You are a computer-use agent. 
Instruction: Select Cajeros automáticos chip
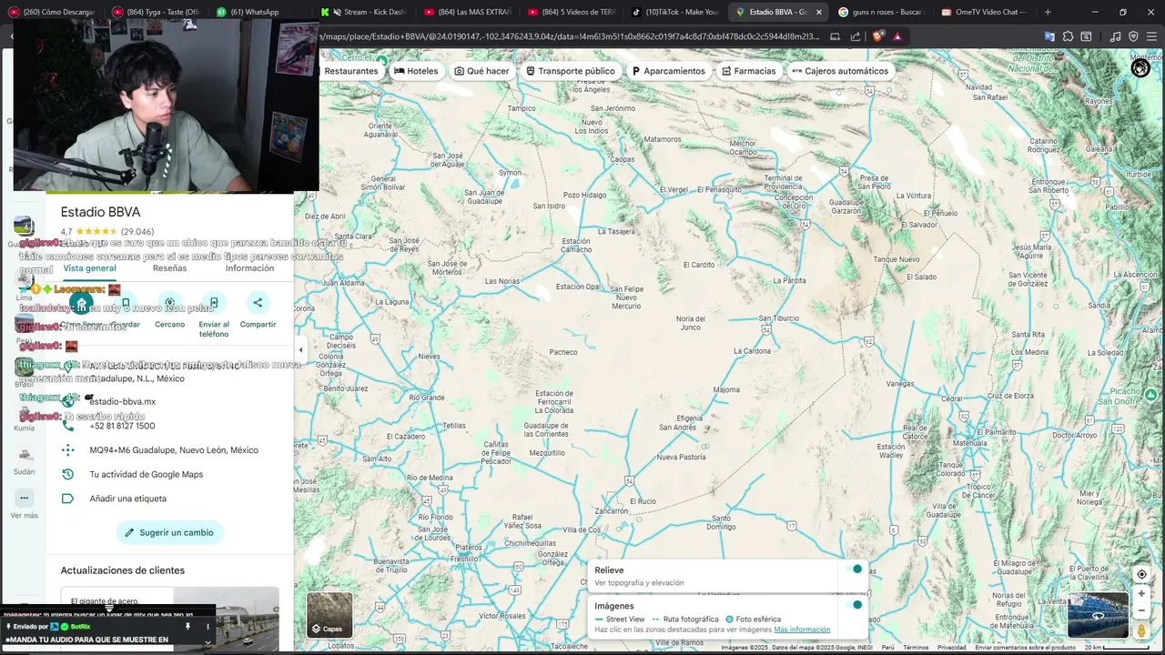pyautogui.click(x=840, y=71)
